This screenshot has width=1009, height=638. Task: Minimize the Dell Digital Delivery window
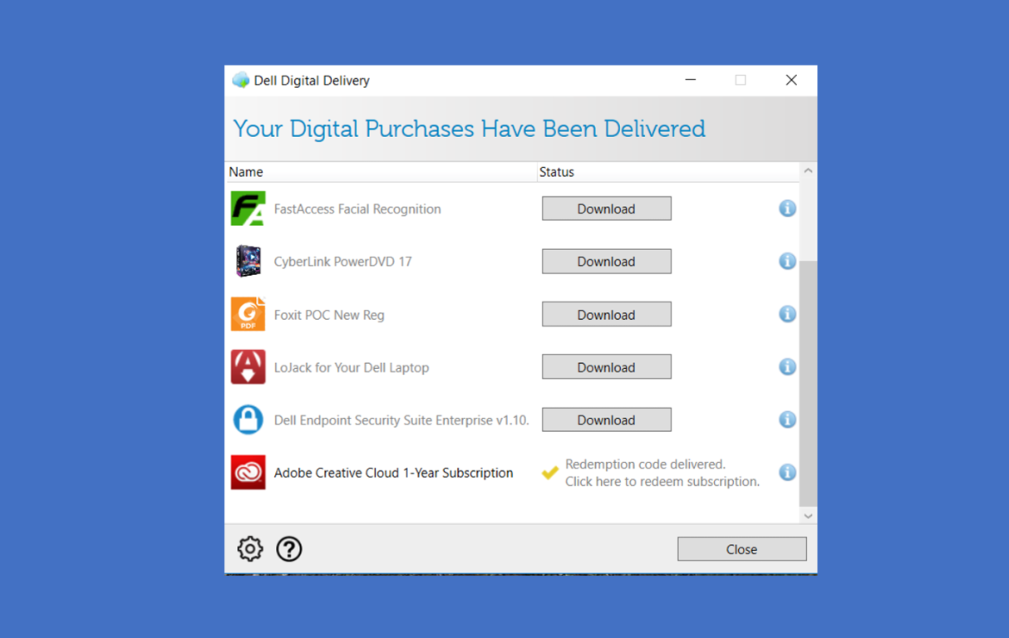(x=691, y=80)
